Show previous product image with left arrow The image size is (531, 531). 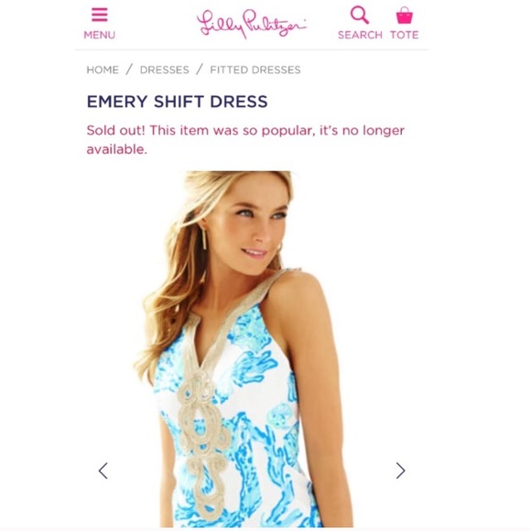click(x=103, y=471)
